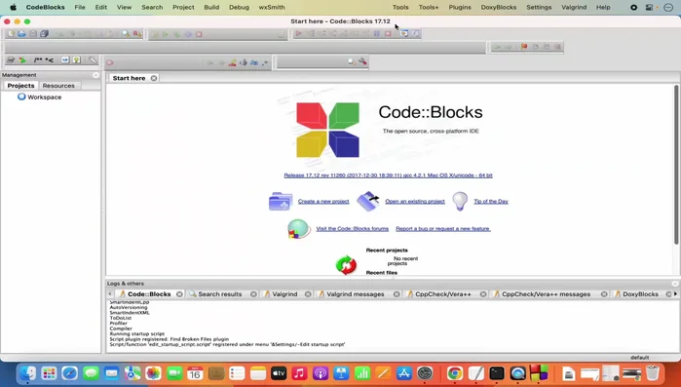Switch to the Valgrind log tab

pyautogui.click(x=284, y=294)
